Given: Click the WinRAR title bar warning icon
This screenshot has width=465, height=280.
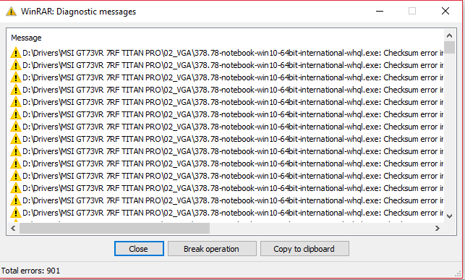Looking at the screenshot, I should coord(11,12).
